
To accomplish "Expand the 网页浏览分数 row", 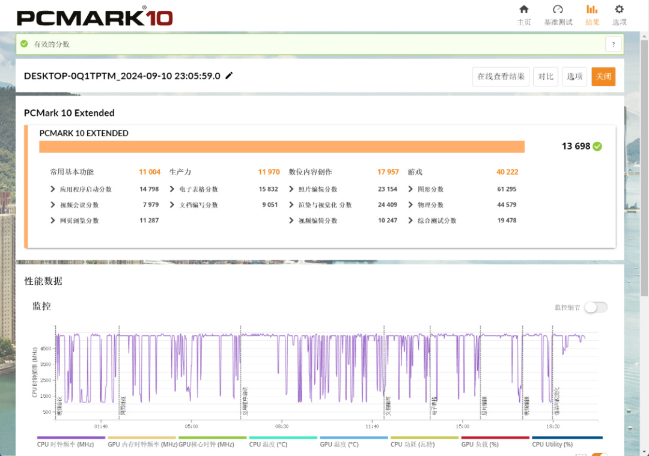I will pyautogui.click(x=52, y=220).
